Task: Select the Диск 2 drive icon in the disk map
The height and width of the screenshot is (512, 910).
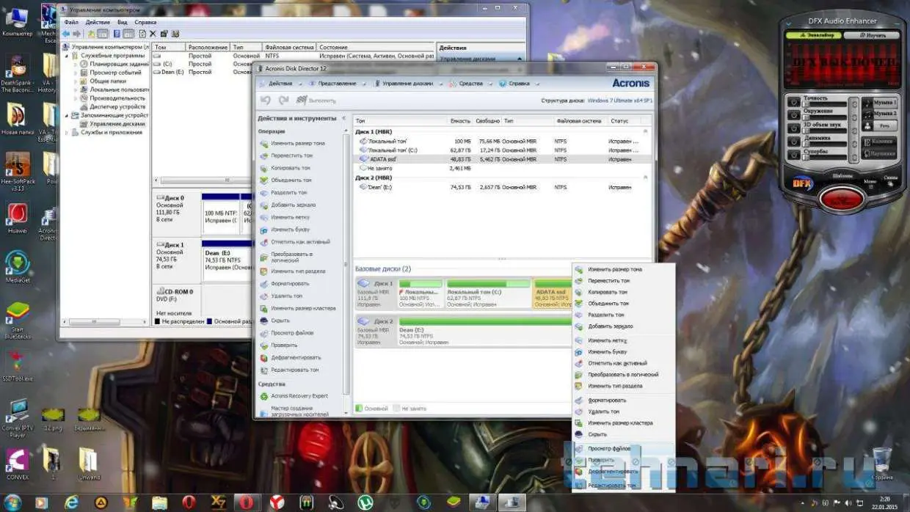Action: click(365, 321)
